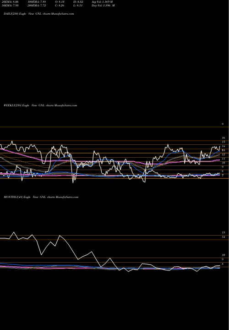Click the weekly chart's 7 price label
229x330 pixels.
tap(223, 175)
